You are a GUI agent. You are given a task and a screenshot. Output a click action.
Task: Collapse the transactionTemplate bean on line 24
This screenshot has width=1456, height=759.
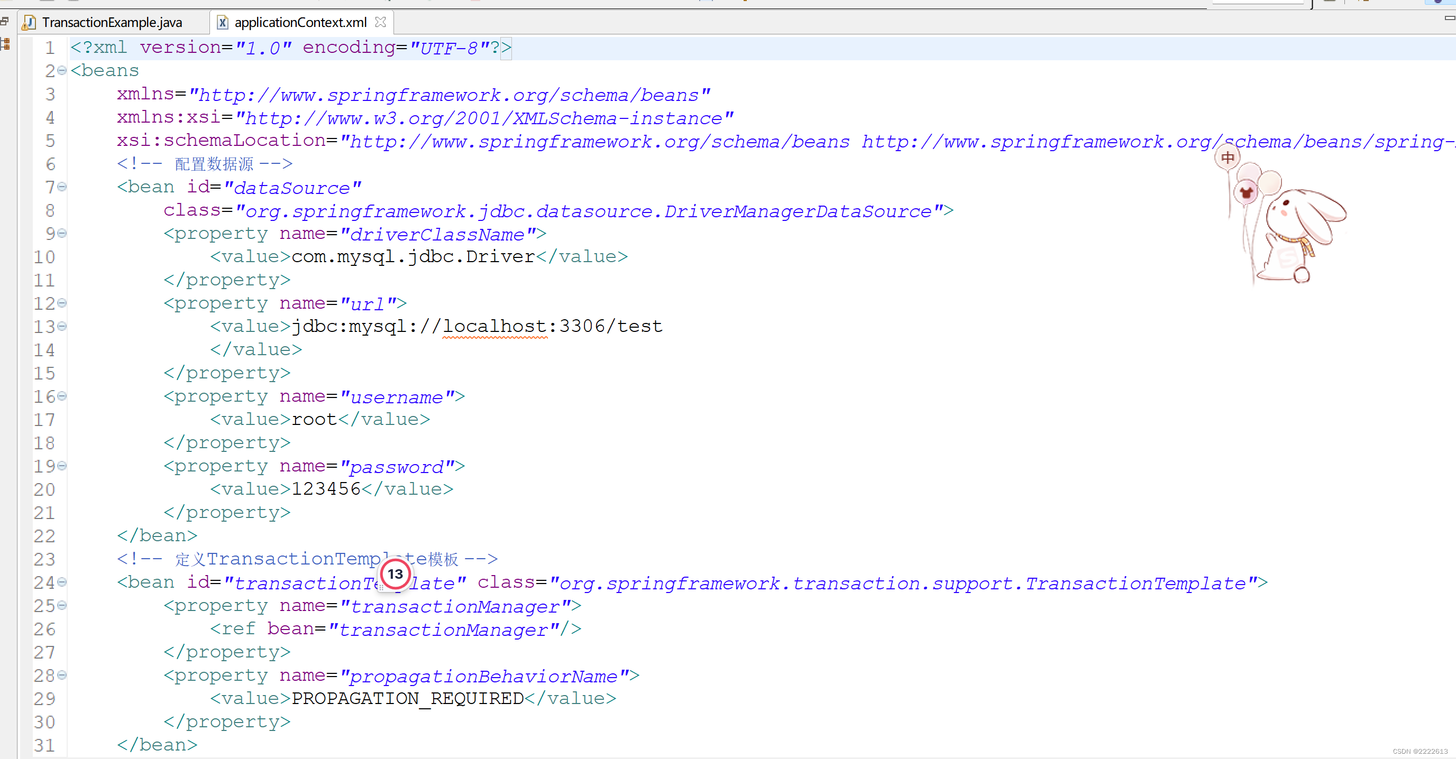coord(62,582)
